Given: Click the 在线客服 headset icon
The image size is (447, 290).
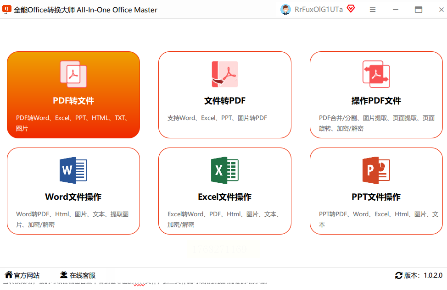Looking at the screenshot, I should (64, 274).
